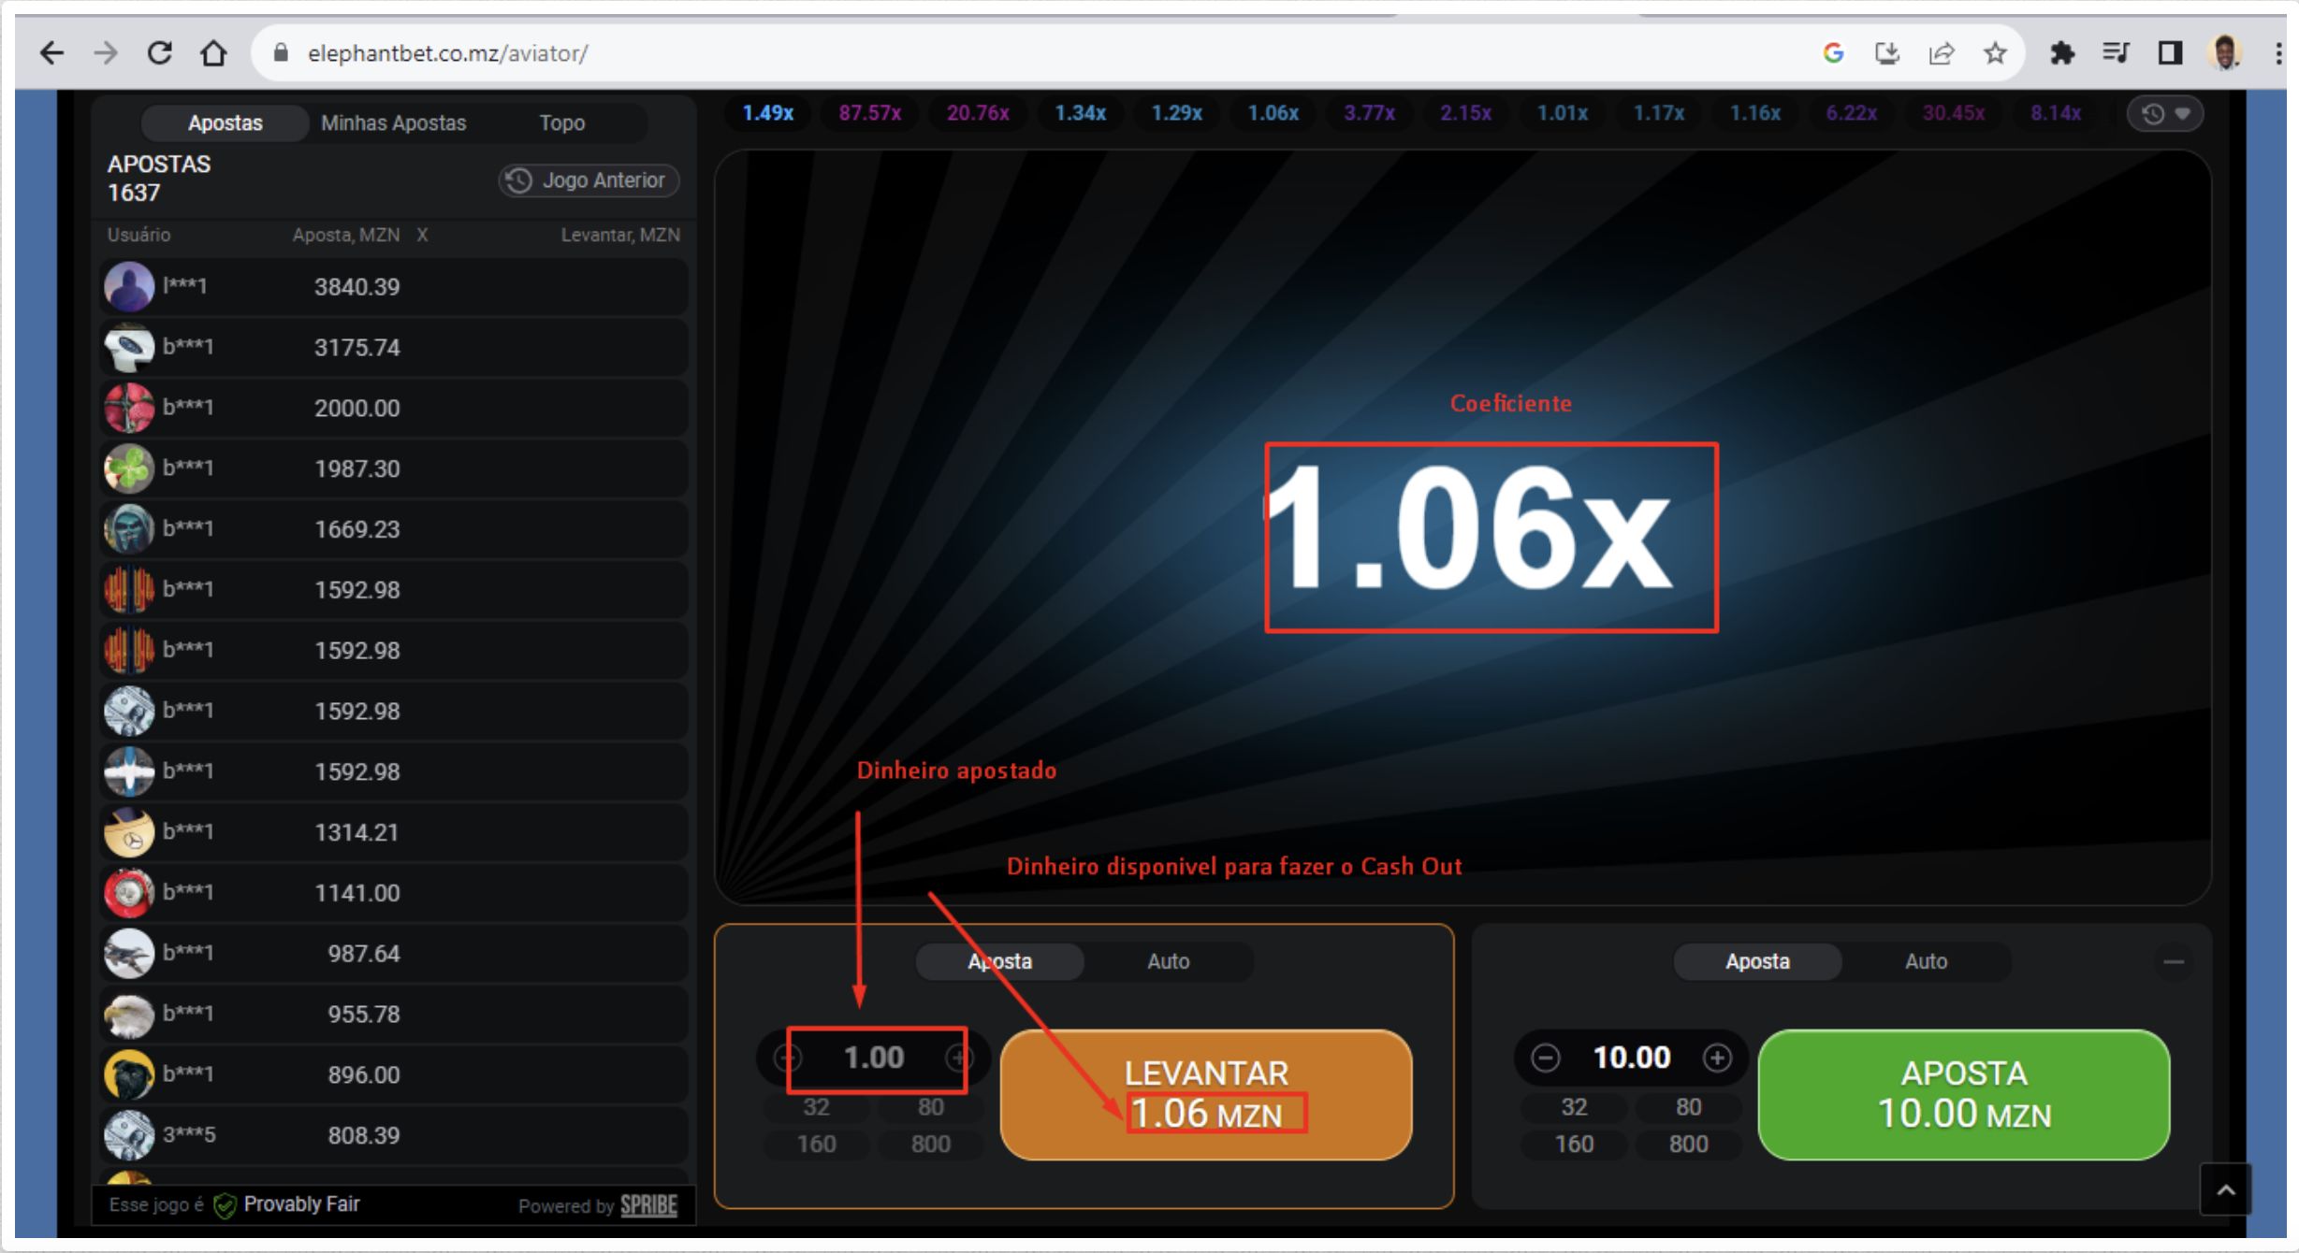Reload the Aviator page
This screenshot has width=2299, height=1253.
point(160,53)
